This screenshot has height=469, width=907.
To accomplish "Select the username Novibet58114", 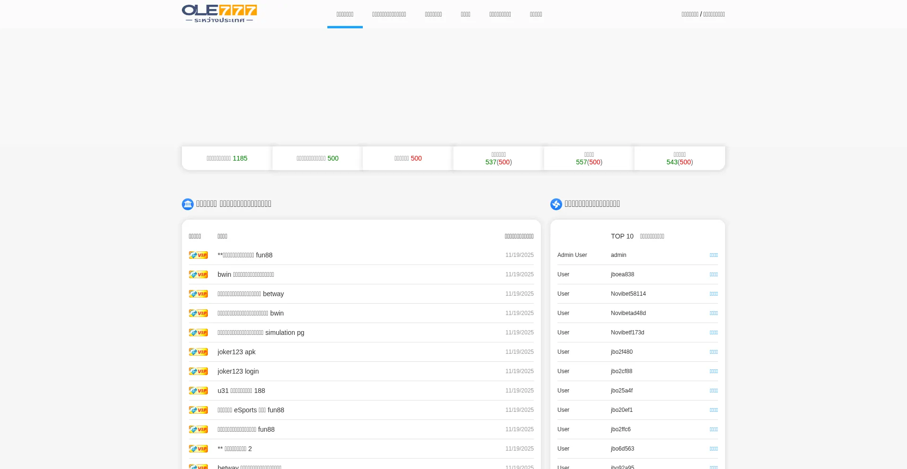I will [x=628, y=294].
